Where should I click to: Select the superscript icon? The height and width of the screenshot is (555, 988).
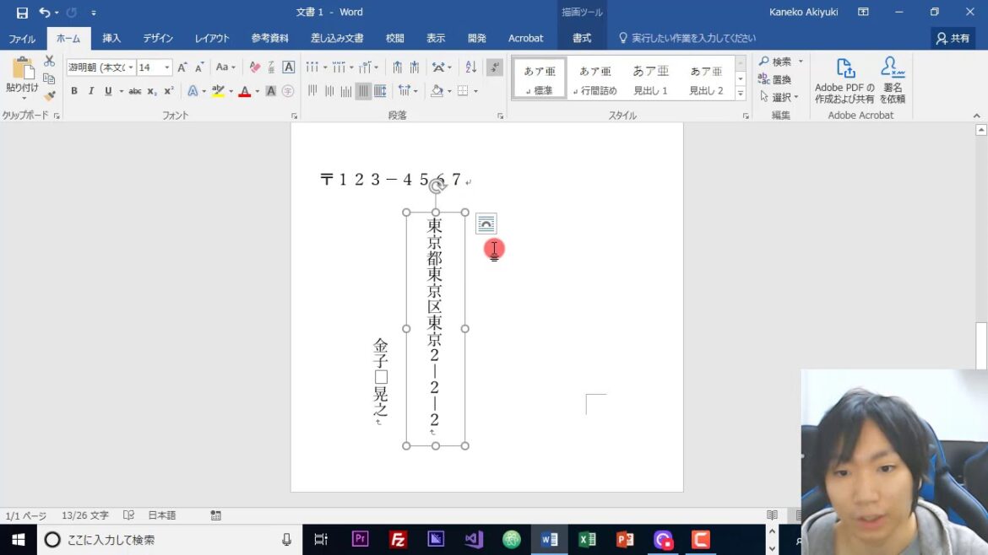pyautogui.click(x=168, y=90)
